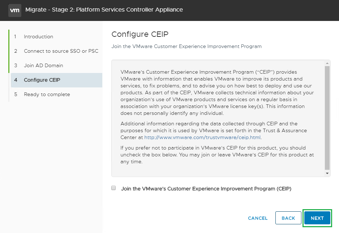The image size is (339, 233).
Task: Click the Join VMware's CEIP checkbox label
Action: pyautogui.click(x=206, y=189)
